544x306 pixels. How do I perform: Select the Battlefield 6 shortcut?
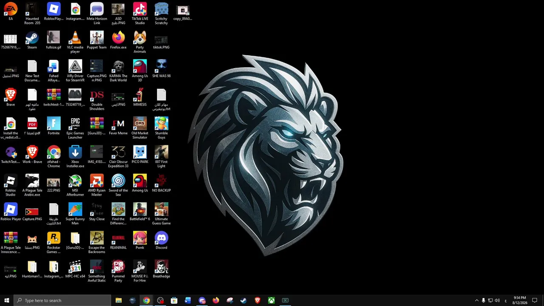click(140, 211)
